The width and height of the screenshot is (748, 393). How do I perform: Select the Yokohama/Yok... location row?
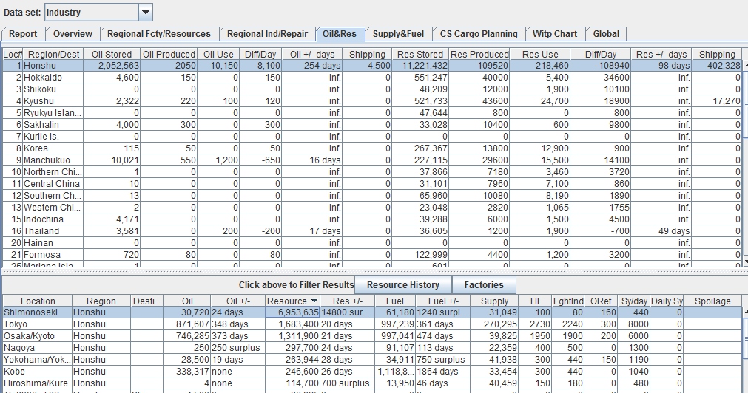click(x=372, y=360)
